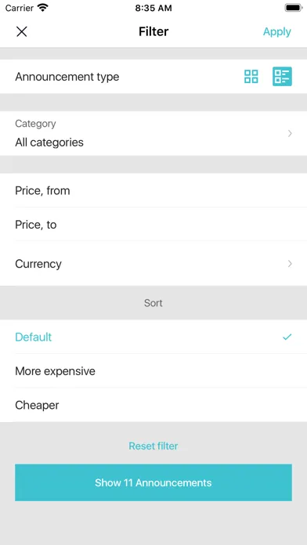Image resolution: width=307 pixels, height=545 pixels.
Task: Tap the battery icon in status bar
Action: [x=294, y=8]
